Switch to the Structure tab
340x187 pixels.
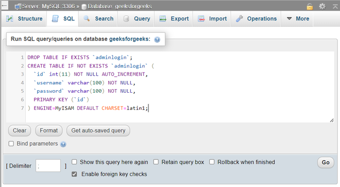pos(24,19)
